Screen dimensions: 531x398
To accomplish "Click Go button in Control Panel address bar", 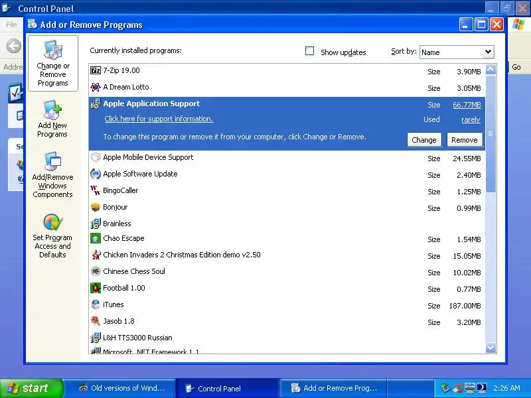I will (516, 67).
